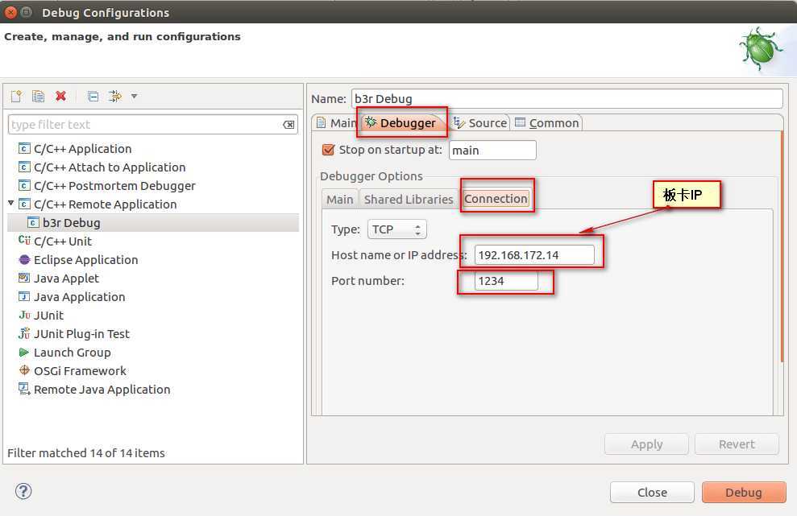Click the duplicate configuration icon
Image resolution: width=797 pixels, height=516 pixels.
point(38,97)
